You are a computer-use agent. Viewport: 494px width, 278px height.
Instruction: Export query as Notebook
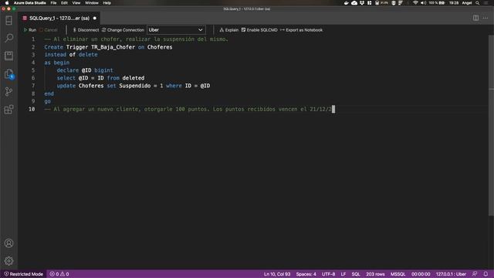pyautogui.click(x=301, y=30)
